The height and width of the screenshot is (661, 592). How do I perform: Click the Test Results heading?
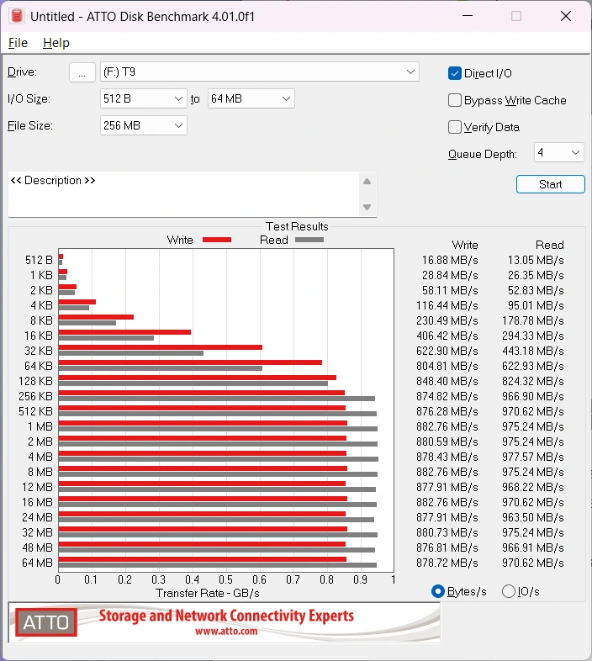click(x=297, y=226)
